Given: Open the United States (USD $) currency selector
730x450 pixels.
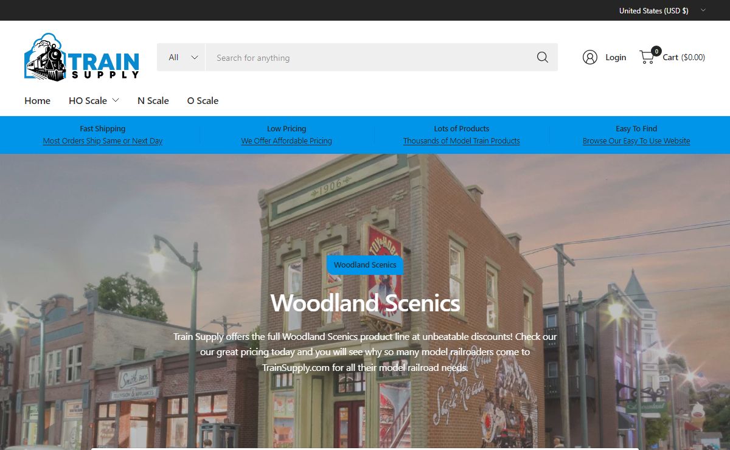Looking at the screenshot, I should (x=662, y=10).
